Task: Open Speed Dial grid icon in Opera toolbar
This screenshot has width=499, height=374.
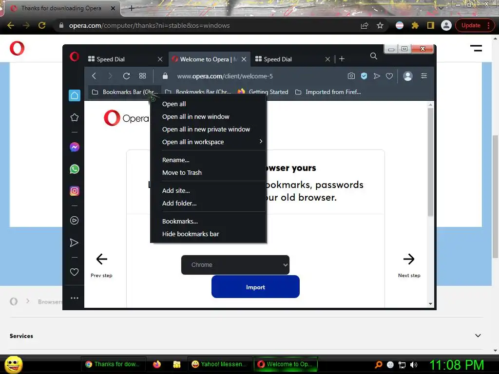Action: (x=143, y=76)
